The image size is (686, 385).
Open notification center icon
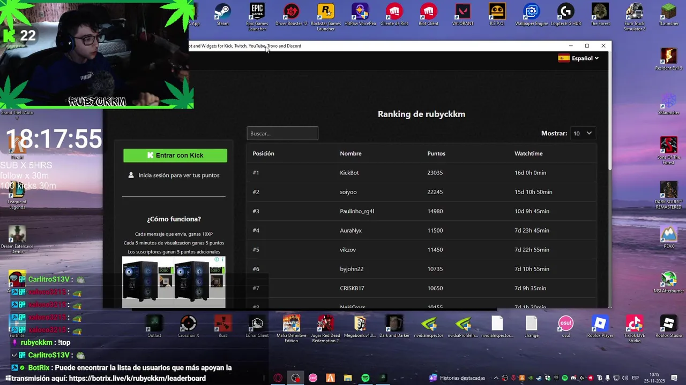point(674,378)
